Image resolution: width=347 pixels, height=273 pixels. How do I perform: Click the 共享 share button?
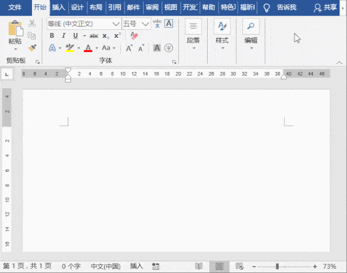pos(325,8)
